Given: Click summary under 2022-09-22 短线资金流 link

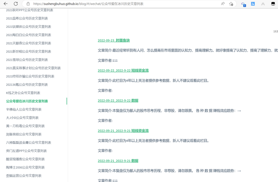Looking at the screenshot, I should point(153,81).
